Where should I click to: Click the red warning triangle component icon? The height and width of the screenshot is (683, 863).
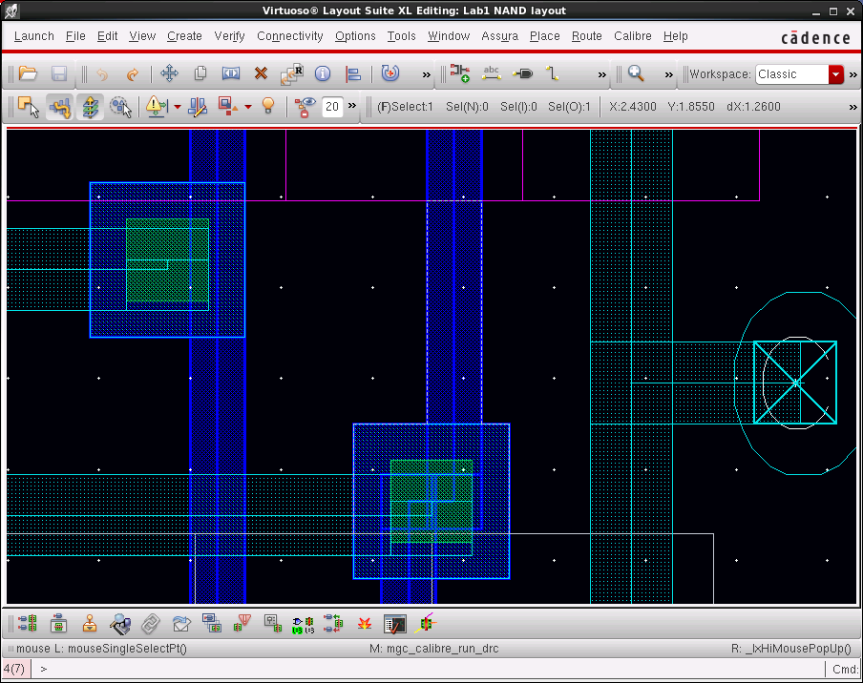242,623
